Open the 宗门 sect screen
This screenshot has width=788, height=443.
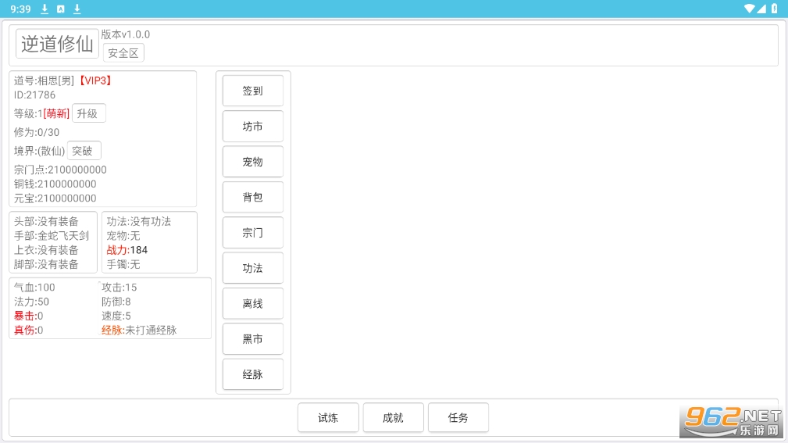coord(253,232)
